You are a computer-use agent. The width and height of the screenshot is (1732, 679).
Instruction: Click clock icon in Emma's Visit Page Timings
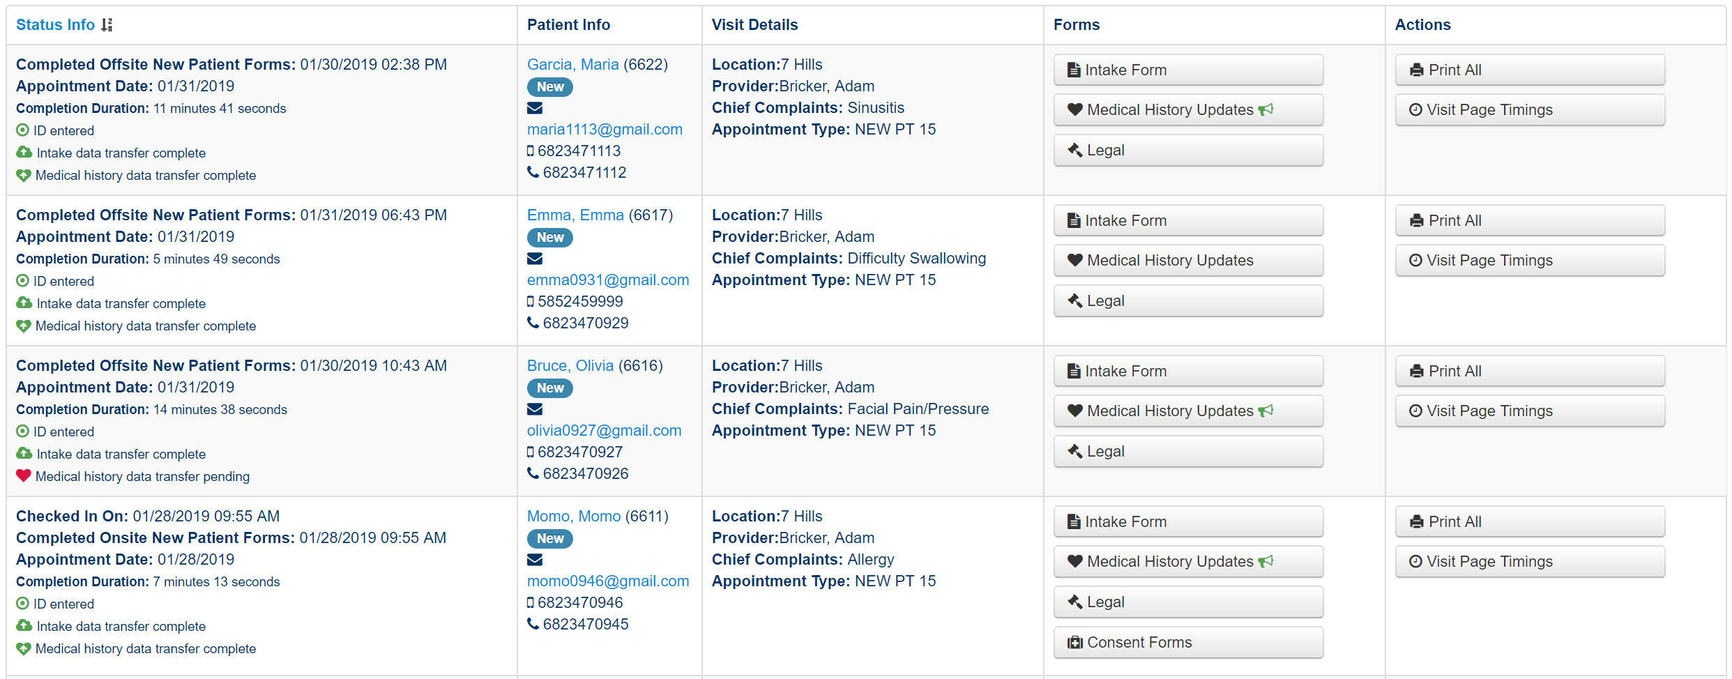pos(1415,260)
